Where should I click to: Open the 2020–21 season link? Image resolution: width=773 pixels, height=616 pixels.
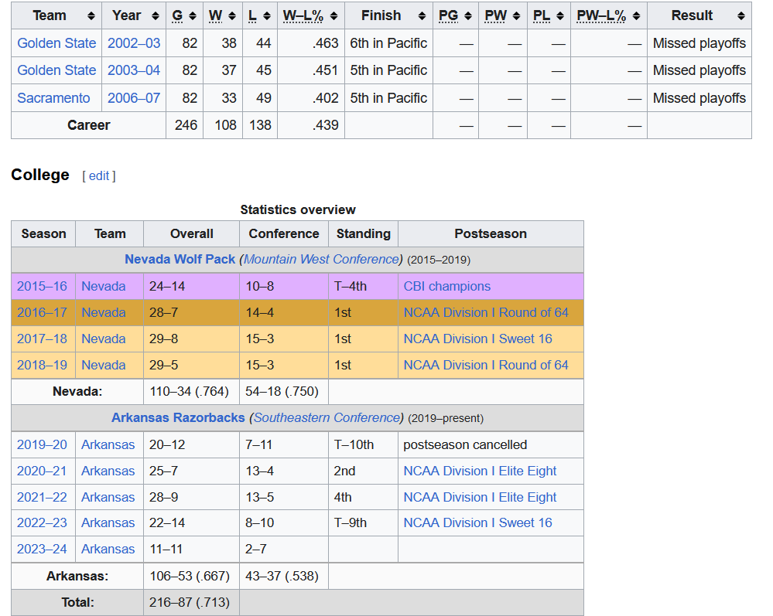pos(42,471)
